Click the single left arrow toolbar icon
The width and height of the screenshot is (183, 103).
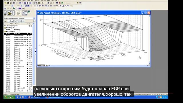tap(23, 3)
